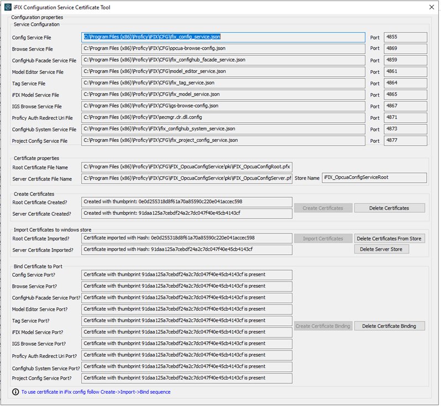This screenshot has height=406, width=441.
Task: Close the Certificate Tool window
Action: [x=432, y=7]
